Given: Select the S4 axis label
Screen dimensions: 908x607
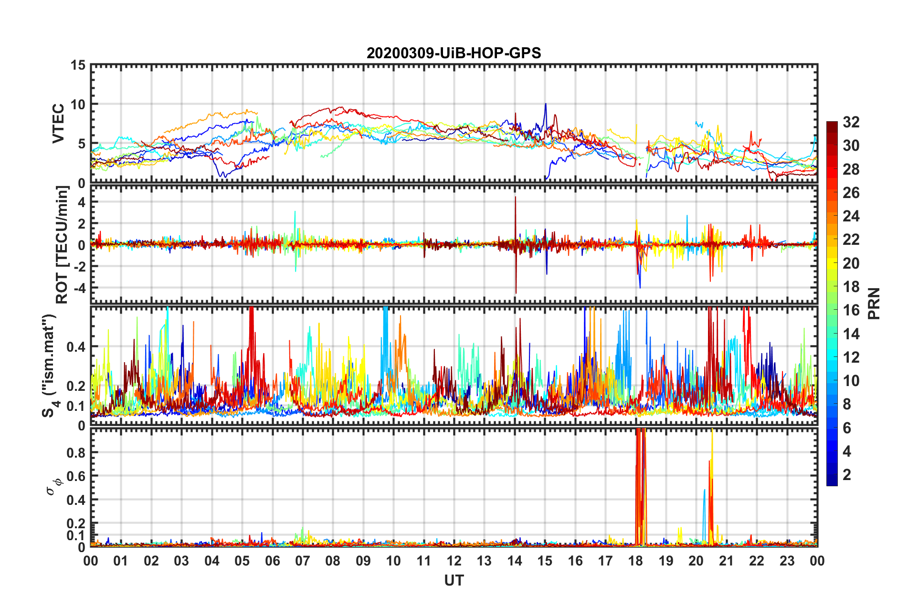Looking at the screenshot, I should (50, 366).
